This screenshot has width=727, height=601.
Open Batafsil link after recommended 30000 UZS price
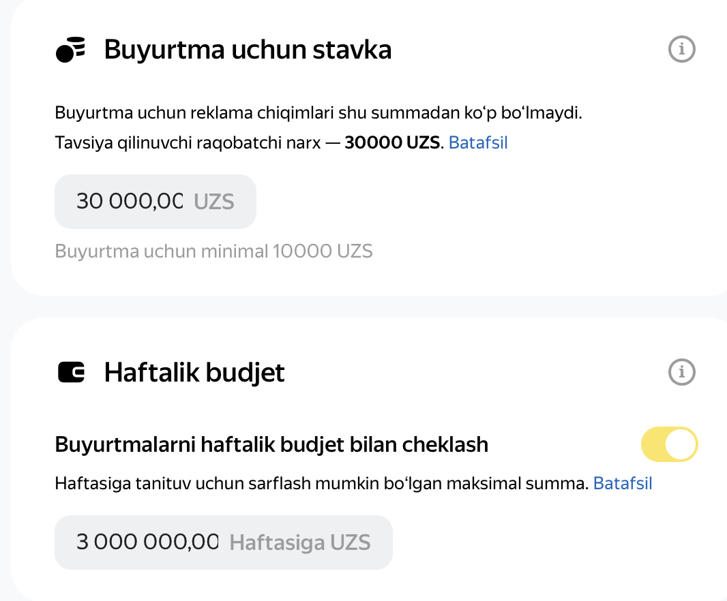click(x=478, y=142)
